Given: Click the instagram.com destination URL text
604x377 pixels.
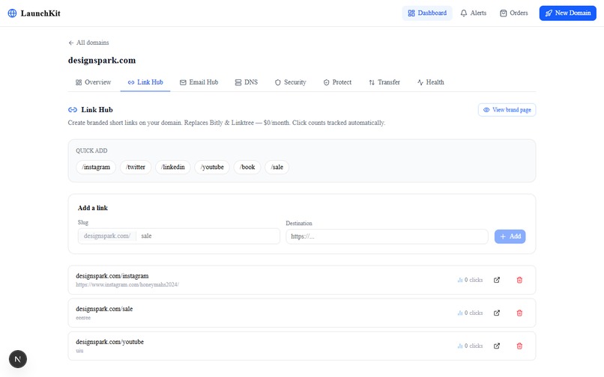Looking at the screenshot, I should point(127,285).
